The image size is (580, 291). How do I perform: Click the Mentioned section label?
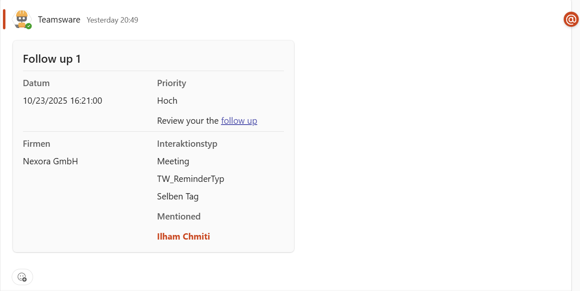[179, 217]
